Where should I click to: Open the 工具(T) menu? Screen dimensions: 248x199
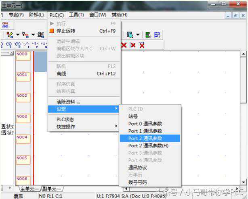click(76, 15)
